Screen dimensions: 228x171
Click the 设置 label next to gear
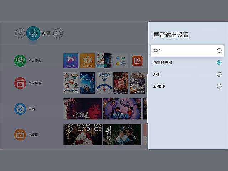tap(46, 33)
